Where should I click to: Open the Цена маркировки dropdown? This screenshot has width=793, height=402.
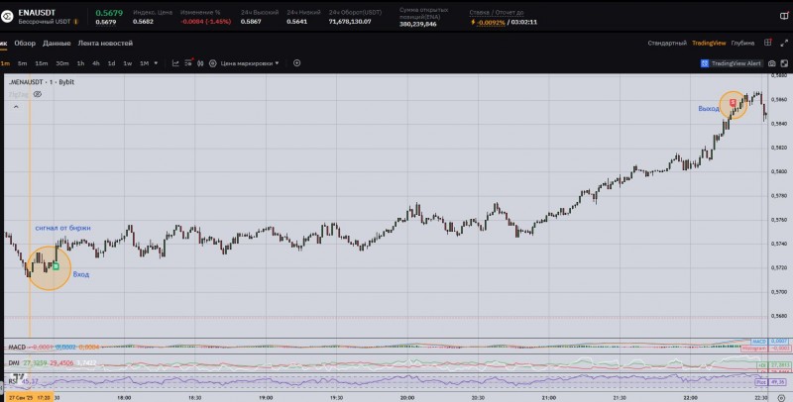tap(248, 62)
